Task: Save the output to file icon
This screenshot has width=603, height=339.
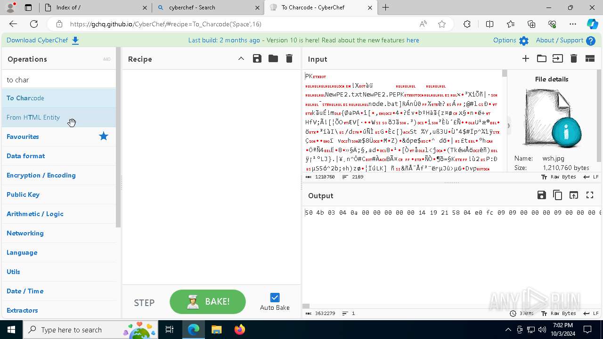Action: (542, 195)
